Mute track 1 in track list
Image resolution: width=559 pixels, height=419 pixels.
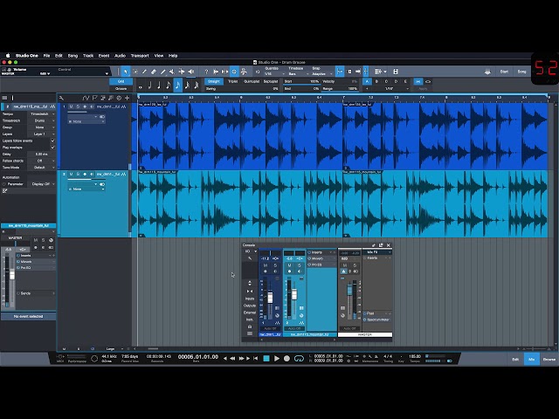click(71, 106)
